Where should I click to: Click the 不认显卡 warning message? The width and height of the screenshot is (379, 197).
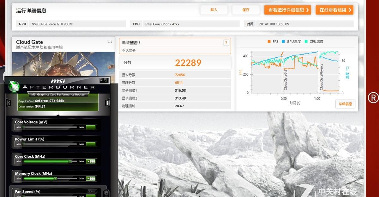[129, 50]
